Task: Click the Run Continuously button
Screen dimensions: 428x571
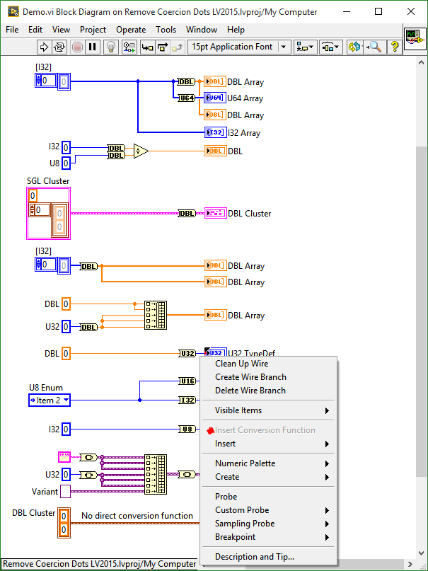Action: pos(59,47)
